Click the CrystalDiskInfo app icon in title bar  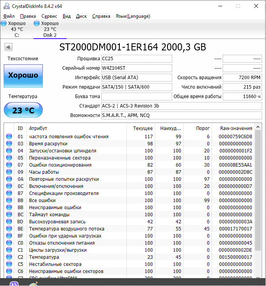(x=6, y=6)
